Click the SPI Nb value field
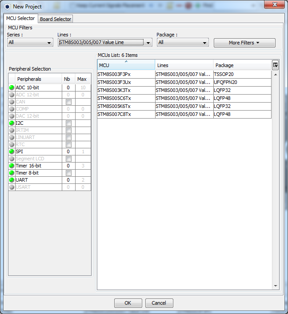 pos(68,151)
